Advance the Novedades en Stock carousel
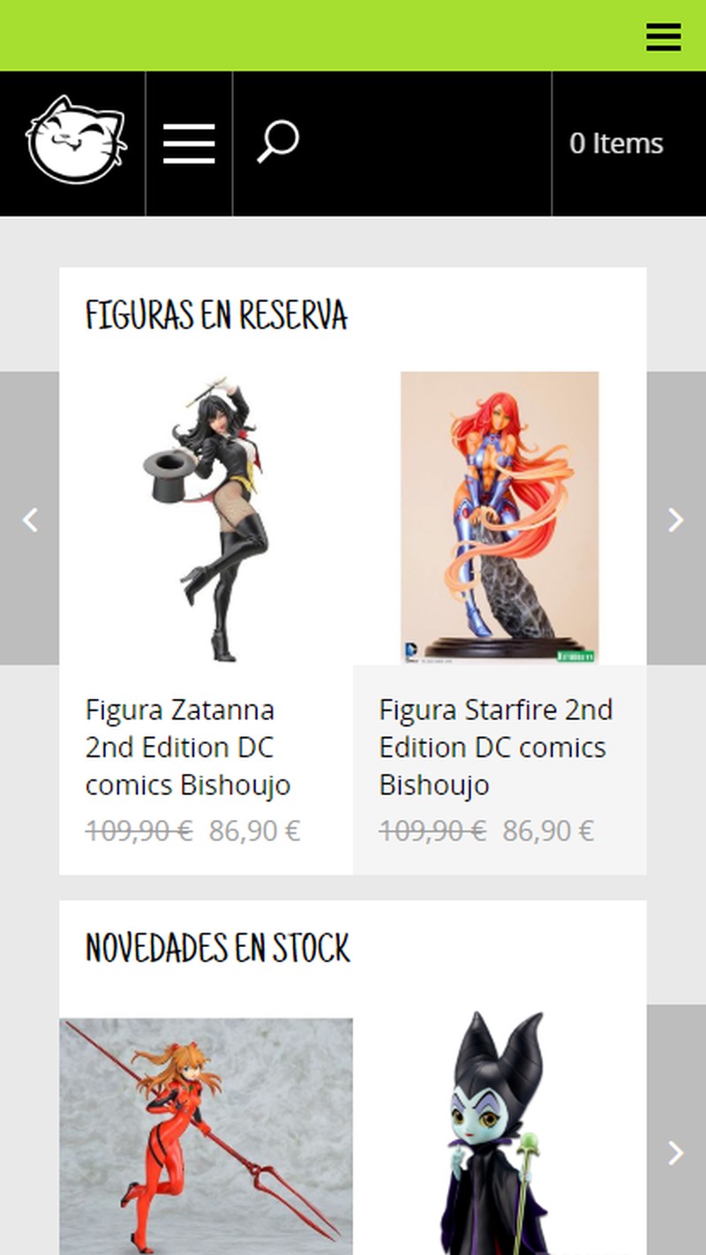Viewport: 706px width, 1255px height. pos(676,1152)
